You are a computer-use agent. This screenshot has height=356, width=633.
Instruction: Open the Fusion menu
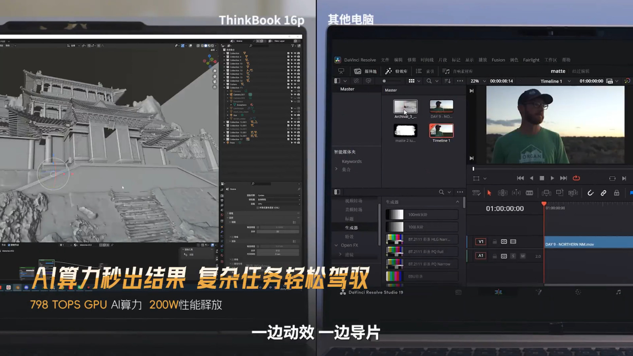click(x=498, y=60)
